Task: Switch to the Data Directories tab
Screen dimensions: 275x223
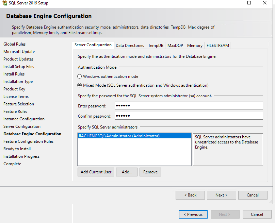Action: 130,45
